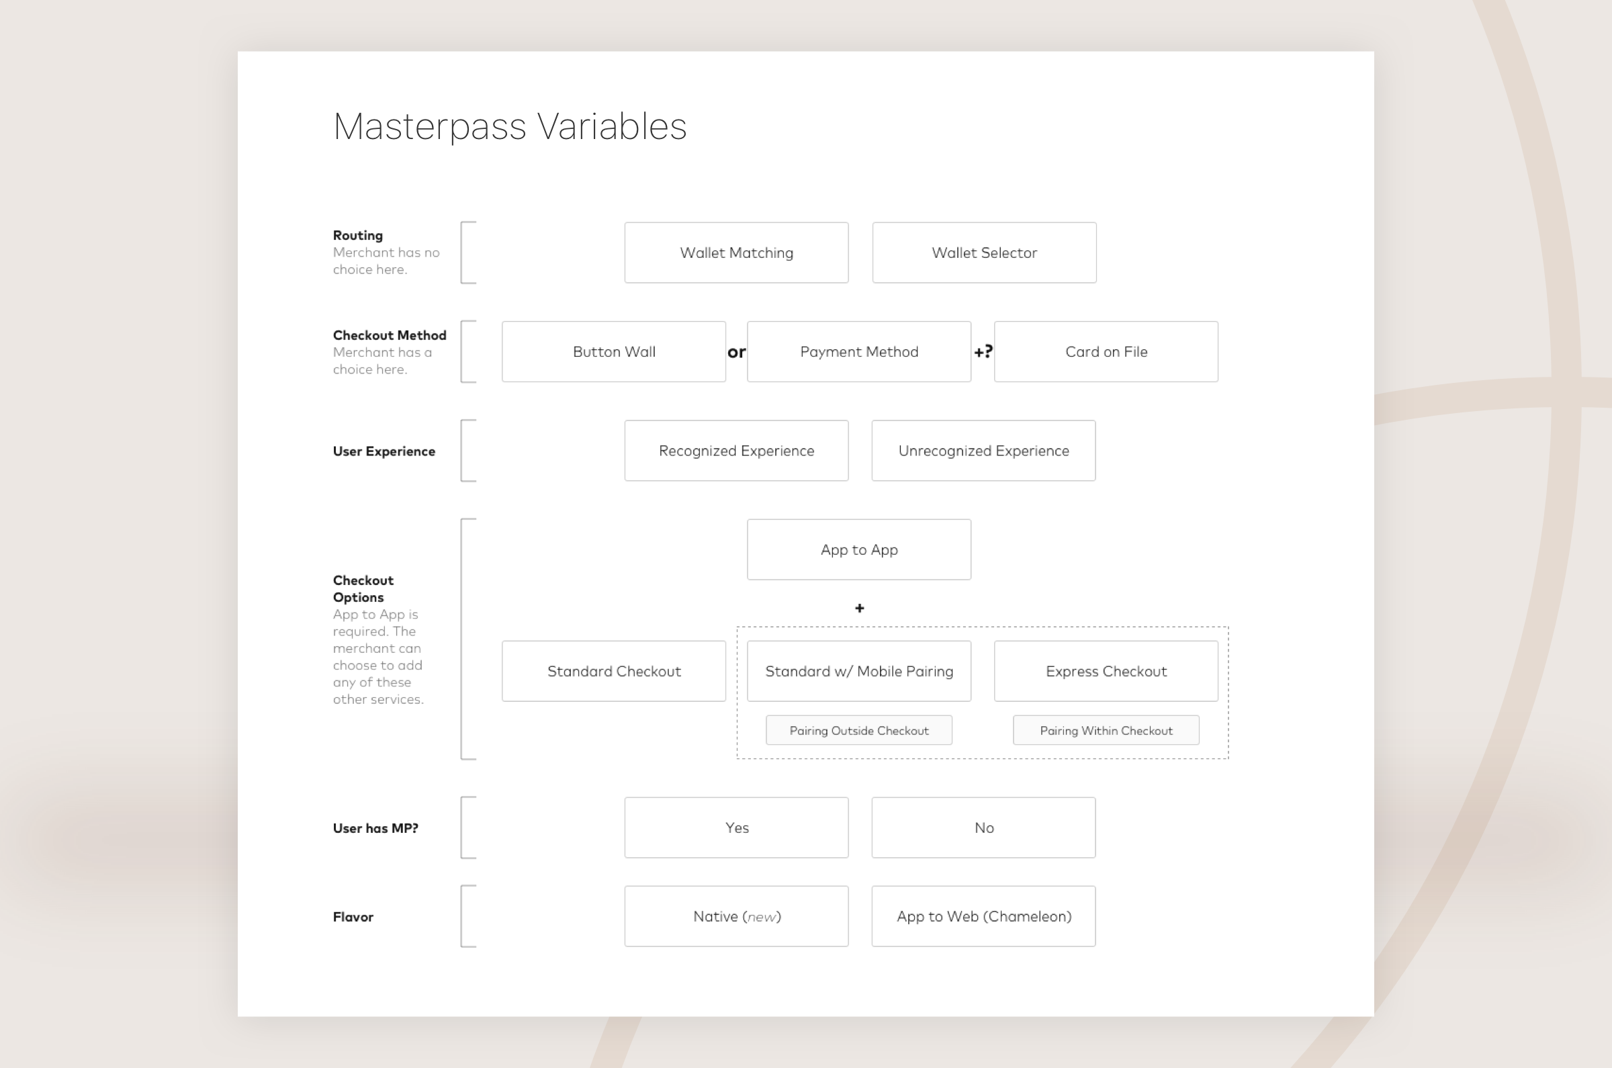The width and height of the screenshot is (1612, 1068).
Task: Select the Wallet Selector box
Action: [984, 253]
